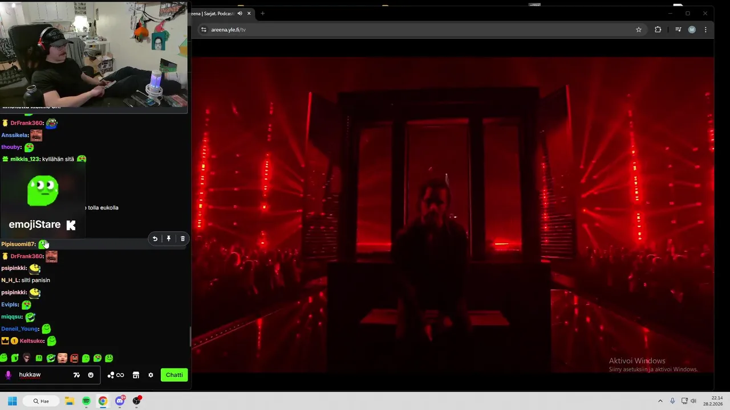Click the N_H_L username
The width and height of the screenshot is (730, 410).
[x=10, y=280]
